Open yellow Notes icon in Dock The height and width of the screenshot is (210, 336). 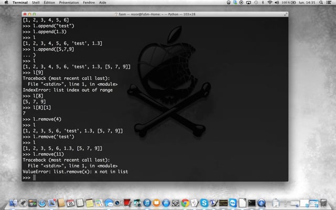pyautogui.click(x=90, y=203)
